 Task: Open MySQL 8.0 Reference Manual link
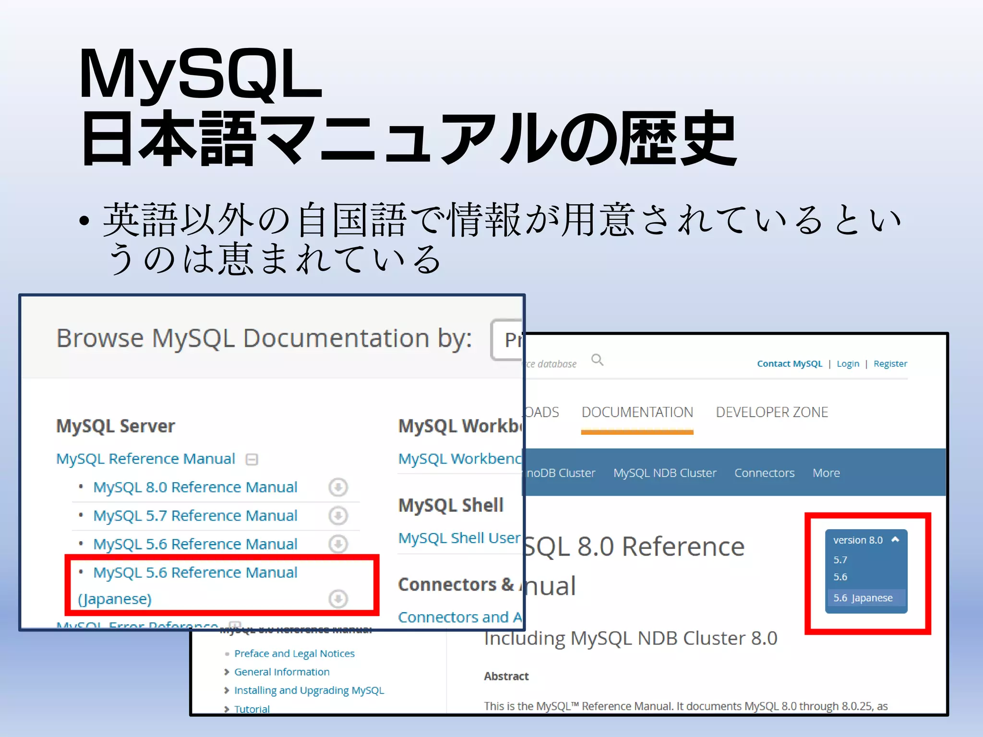pos(195,487)
